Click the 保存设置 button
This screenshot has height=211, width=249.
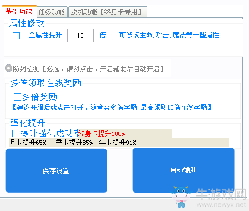click(57, 170)
